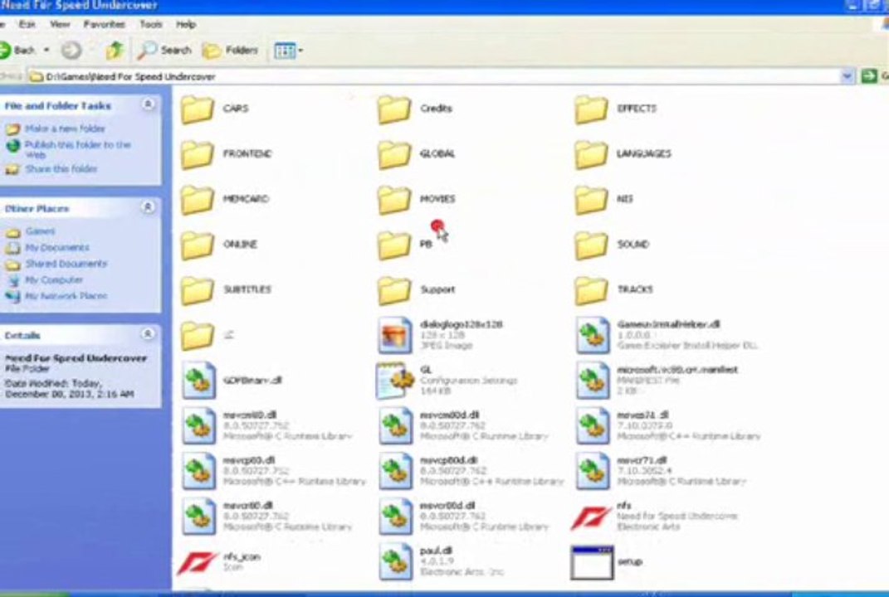The width and height of the screenshot is (889, 597).
Task: Go up one folder level
Action: pyautogui.click(x=115, y=51)
